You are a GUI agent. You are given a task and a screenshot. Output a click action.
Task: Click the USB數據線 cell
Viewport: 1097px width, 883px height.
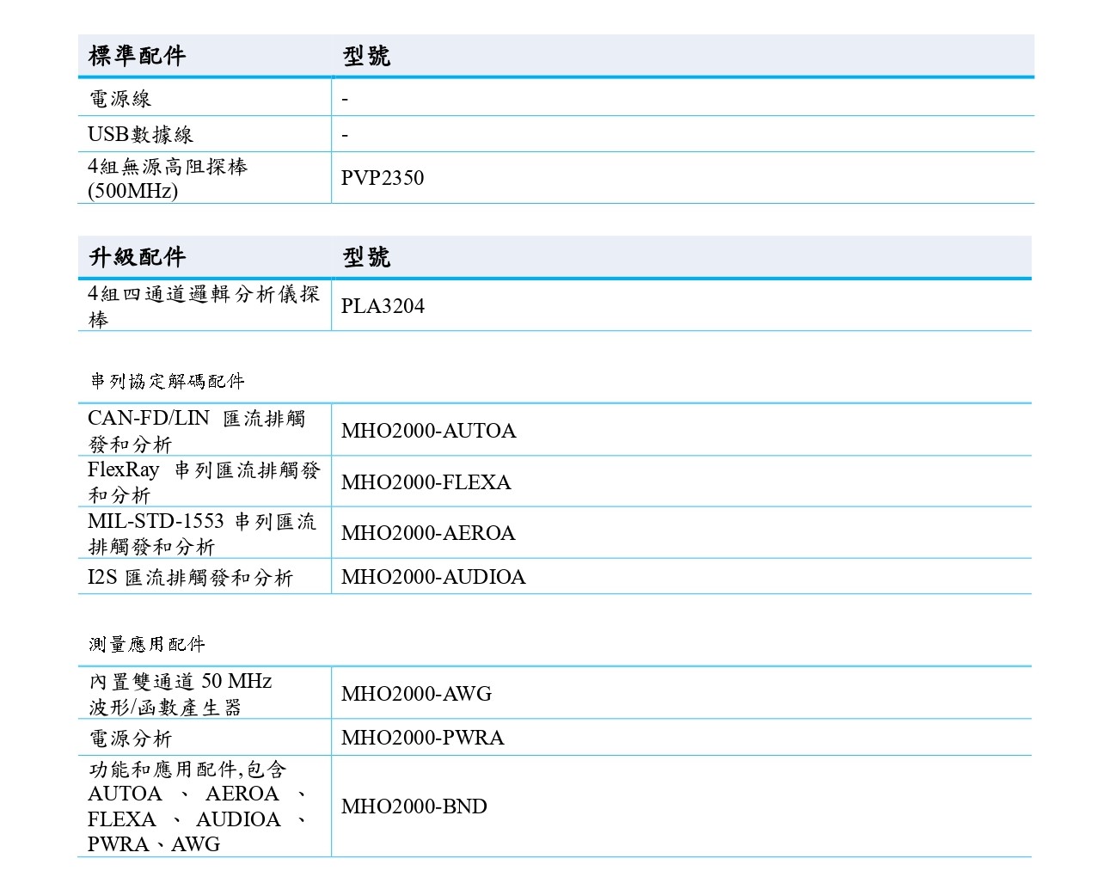click(140, 134)
